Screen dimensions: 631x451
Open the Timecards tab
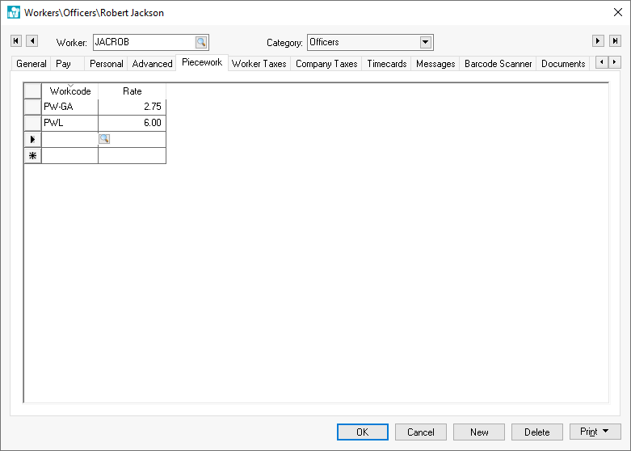386,64
